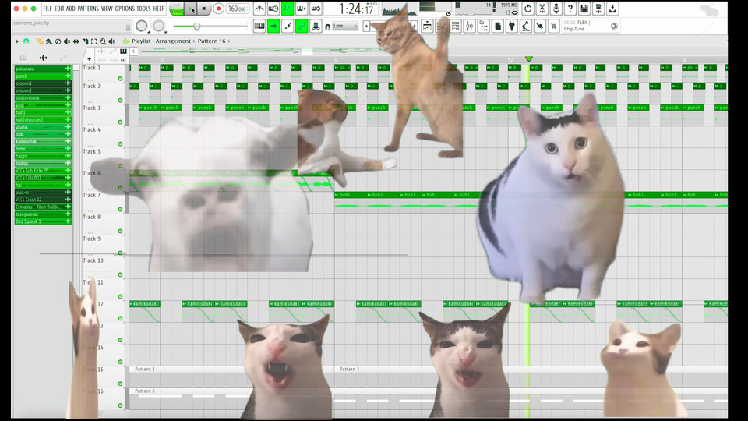Image resolution: width=748 pixels, height=421 pixels.
Task: Open the TOOLS menu
Action: [x=143, y=9]
